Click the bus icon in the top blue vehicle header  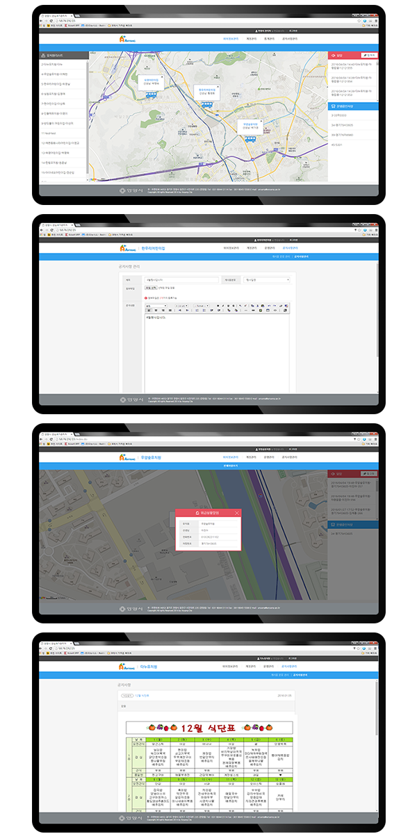[332, 106]
